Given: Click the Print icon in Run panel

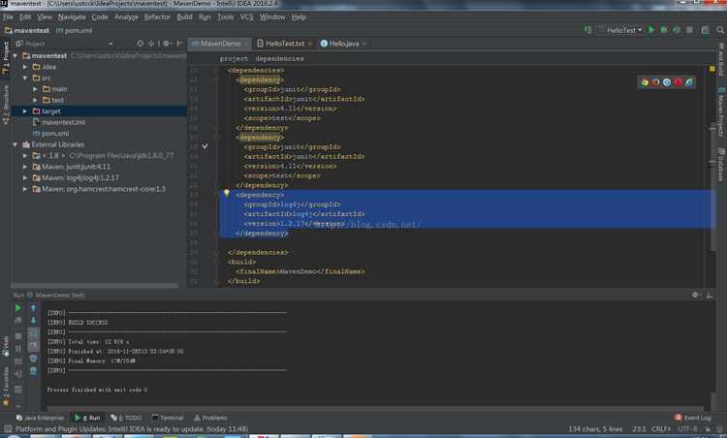Looking at the screenshot, I should tap(33, 359).
